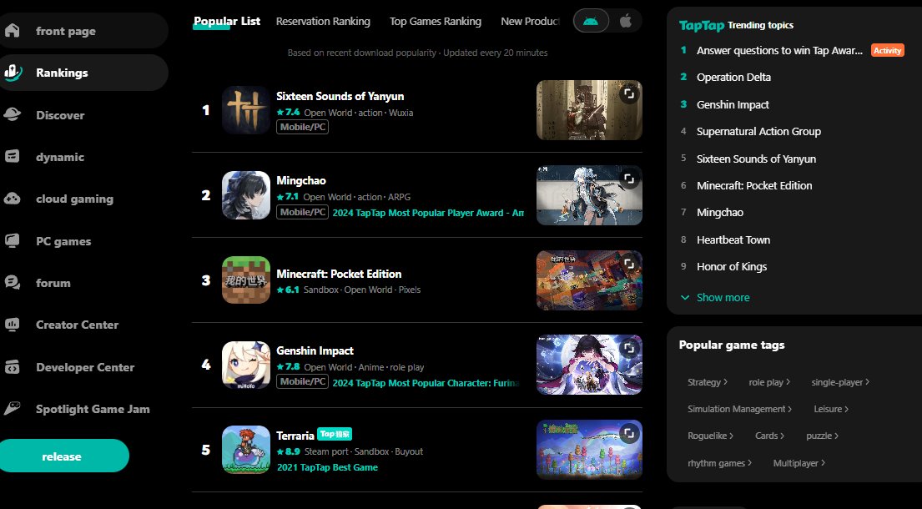Open trending topic Honor of Kings
The height and width of the screenshot is (509, 922).
[732, 266]
